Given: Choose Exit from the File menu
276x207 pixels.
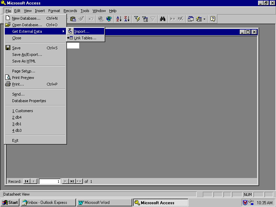Looking at the screenshot, I should (35, 140).
